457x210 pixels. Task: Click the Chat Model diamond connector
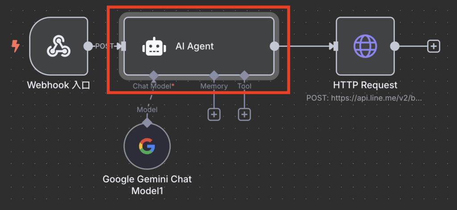154,76
